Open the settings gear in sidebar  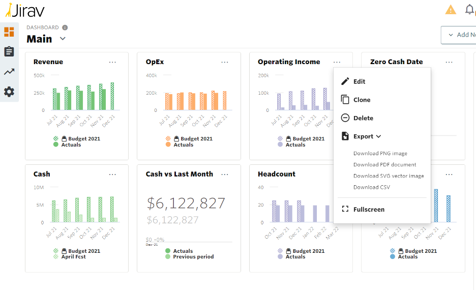[x=9, y=92]
